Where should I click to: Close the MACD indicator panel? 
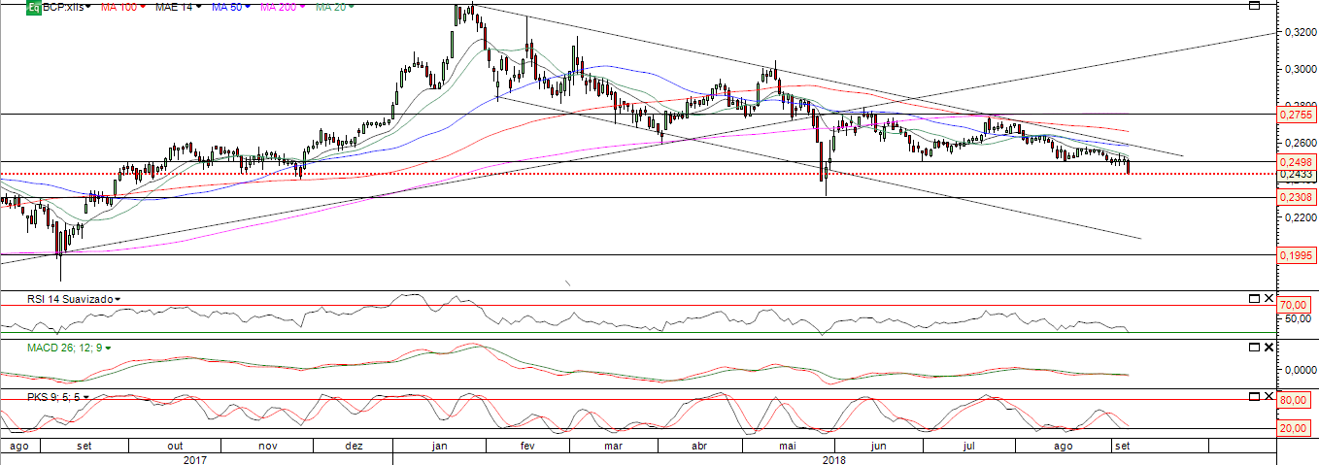[x=1268, y=347]
